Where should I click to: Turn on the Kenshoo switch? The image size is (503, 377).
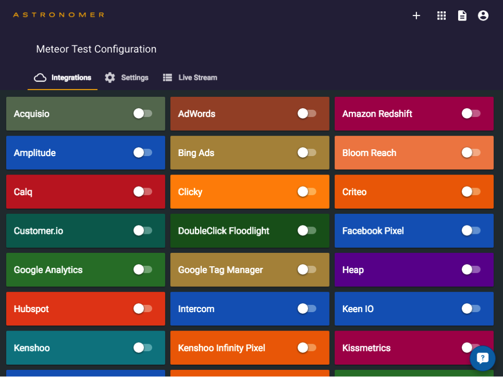(143, 348)
